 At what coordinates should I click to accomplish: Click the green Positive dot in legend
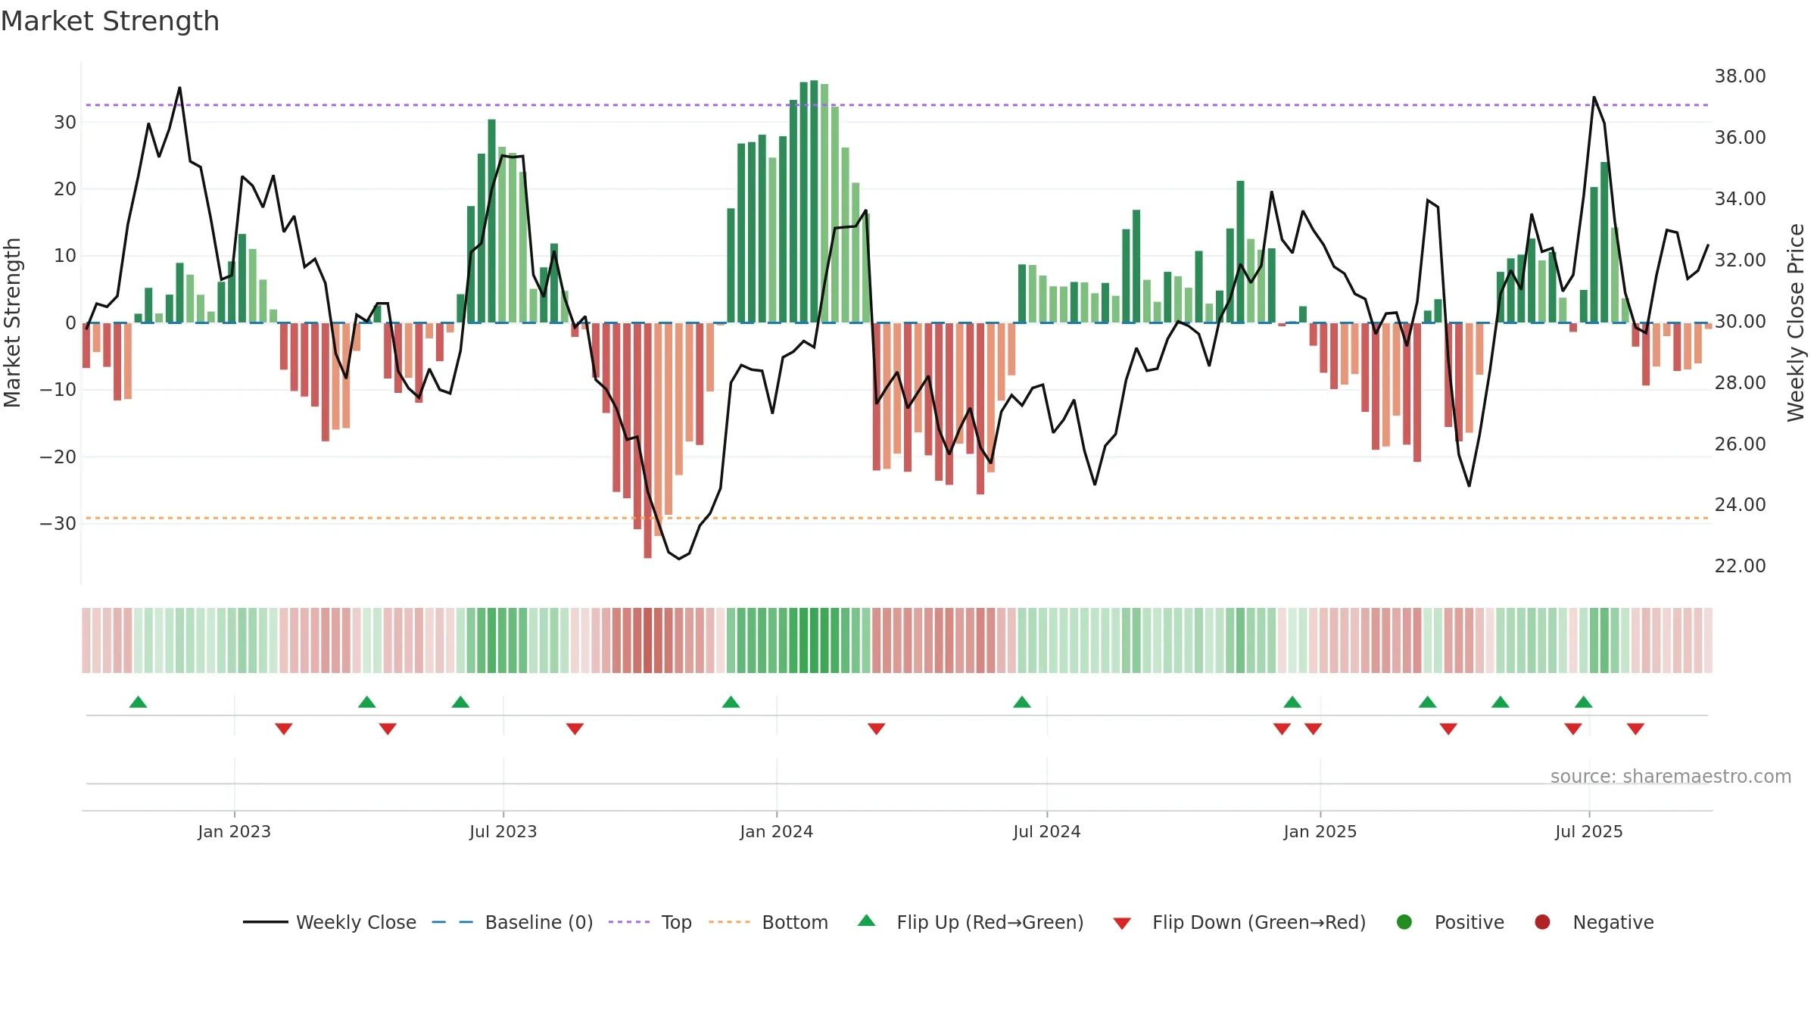click(x=1404, y=922)
